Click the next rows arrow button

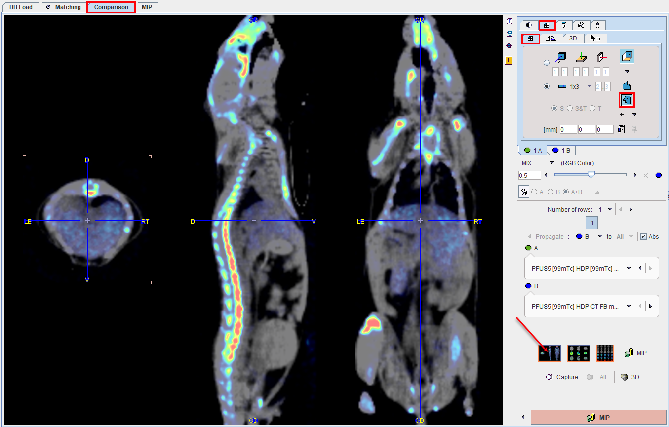[x=630, y=209]
